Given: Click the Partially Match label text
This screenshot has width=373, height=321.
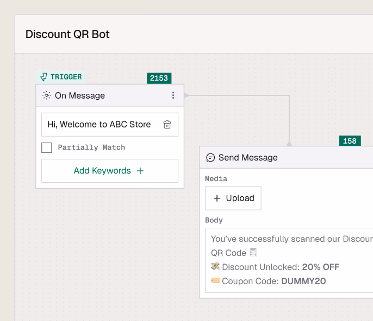Looking at the screenshot, I should (91, 147).
